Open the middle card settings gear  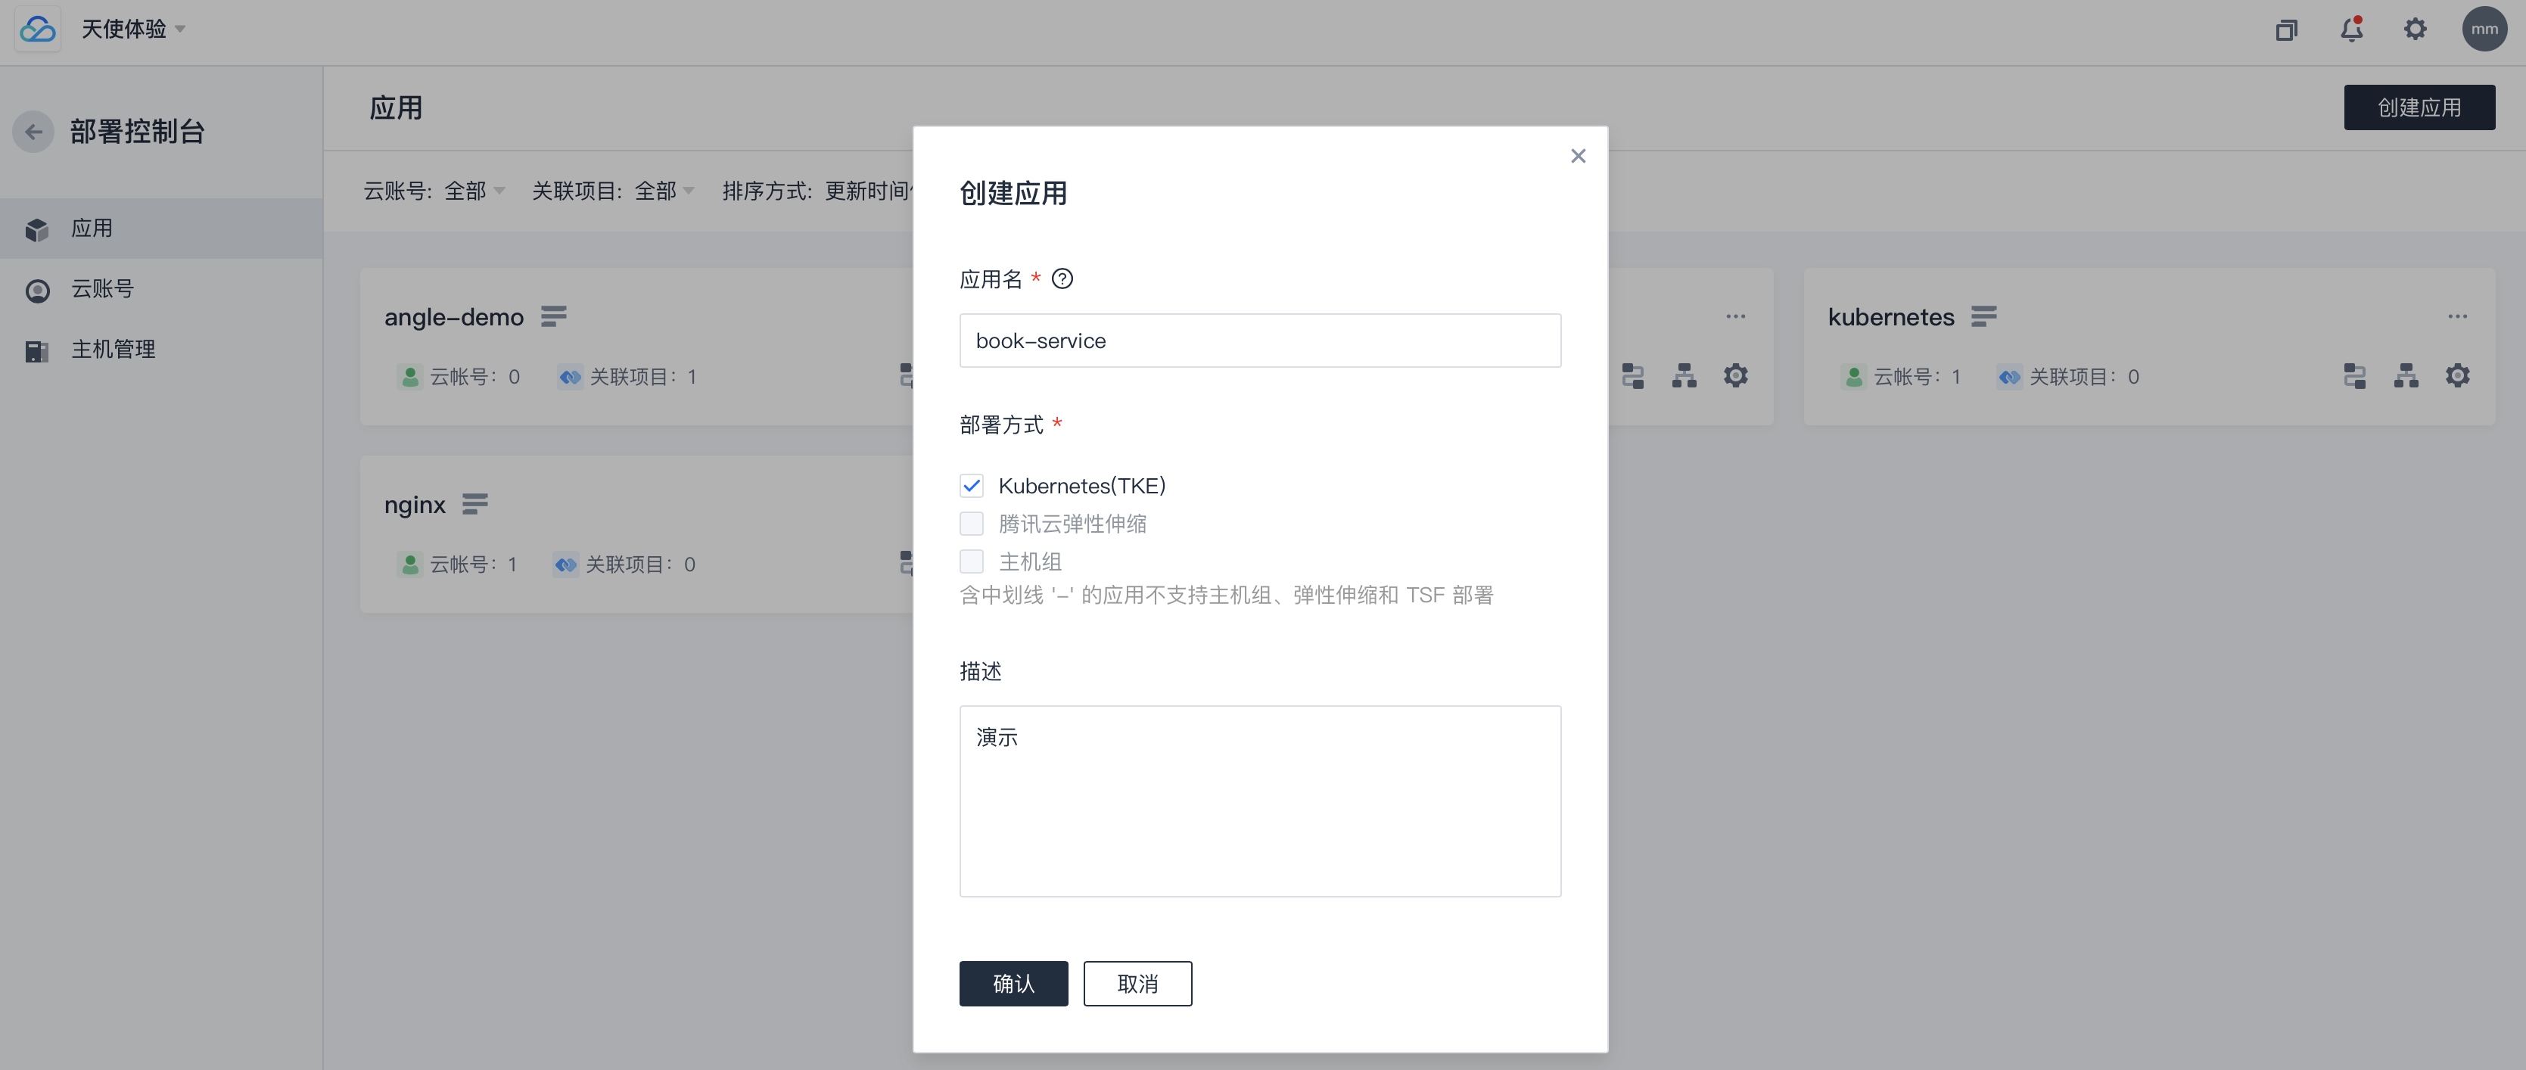[x=1736, y=375]
